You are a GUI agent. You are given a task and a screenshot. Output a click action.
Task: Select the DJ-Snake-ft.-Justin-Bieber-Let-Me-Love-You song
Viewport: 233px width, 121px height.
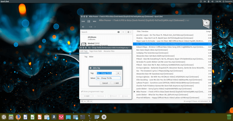coord(172,62)
